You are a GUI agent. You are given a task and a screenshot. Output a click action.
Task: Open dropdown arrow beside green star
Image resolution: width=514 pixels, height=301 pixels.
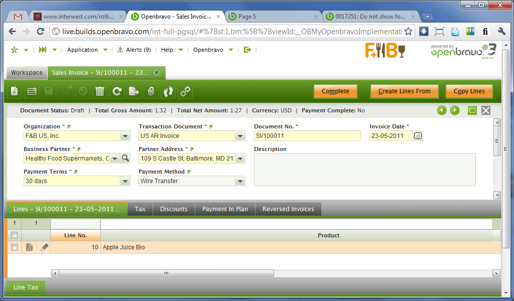[26, 50]
